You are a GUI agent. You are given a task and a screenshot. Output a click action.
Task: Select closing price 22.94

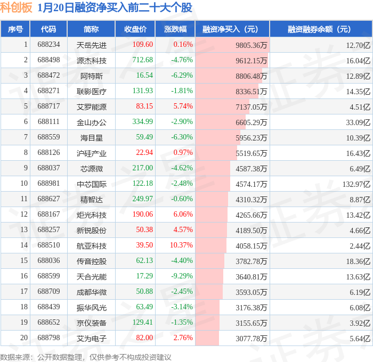(144, 152)
